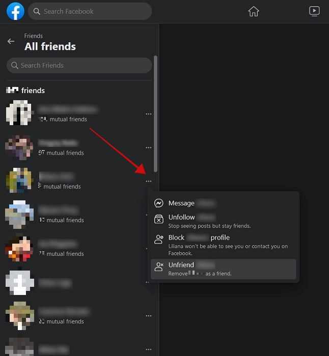Viewport: 329px width, 356px height.
Task: Open the Friends breadcrumb link
Action: [x=34, y=36]
